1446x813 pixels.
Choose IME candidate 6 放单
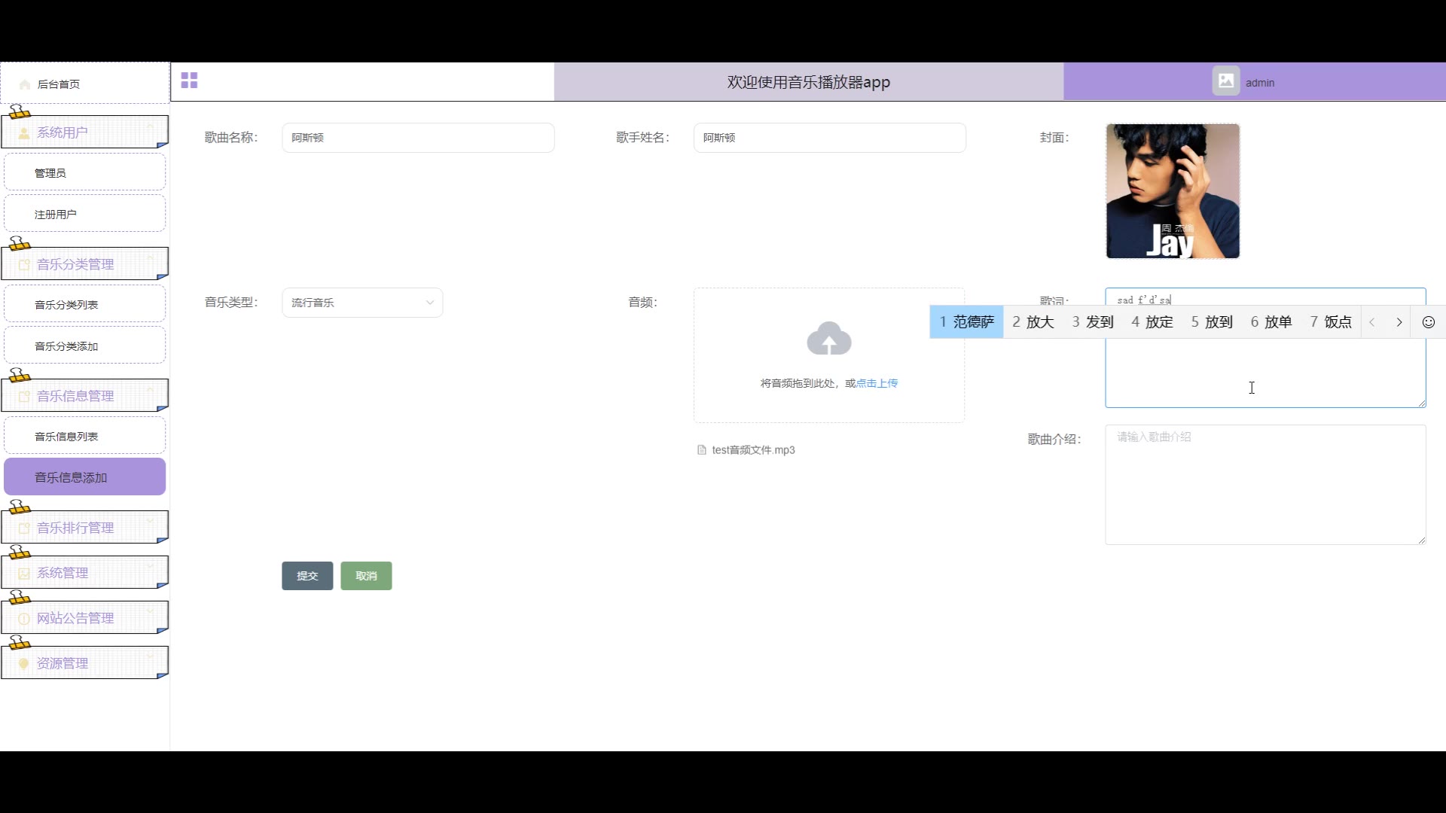1271,322
